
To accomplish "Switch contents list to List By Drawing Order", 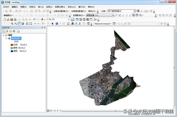I will [4, 31].
